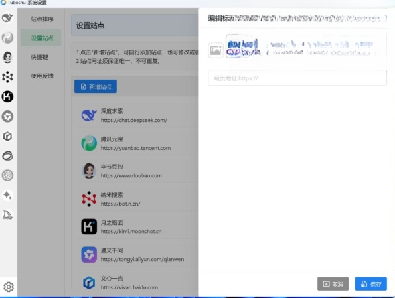The width and height of the screenshot is (395, 298).
Task: Click Nami search logo in site list
Action: point(89,199)
